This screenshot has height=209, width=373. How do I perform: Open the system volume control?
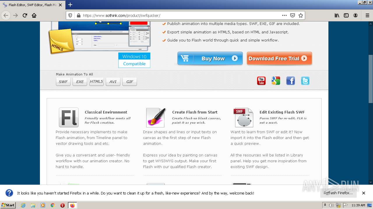click(331, 205)
